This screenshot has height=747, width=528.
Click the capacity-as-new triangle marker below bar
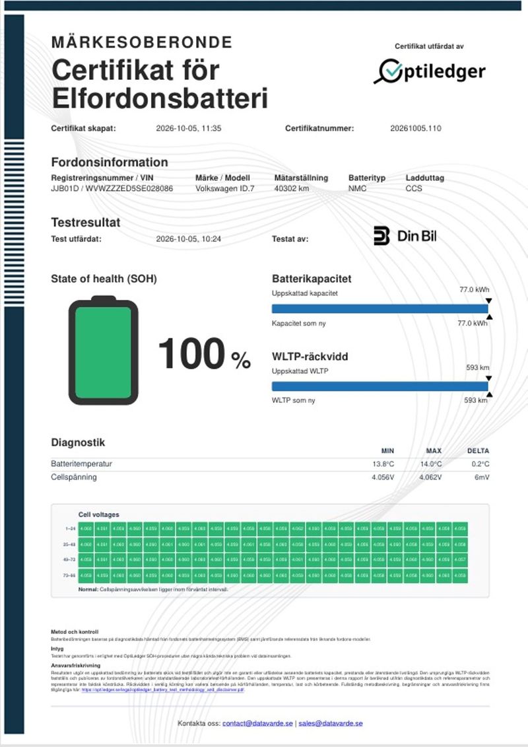[489, 317]
